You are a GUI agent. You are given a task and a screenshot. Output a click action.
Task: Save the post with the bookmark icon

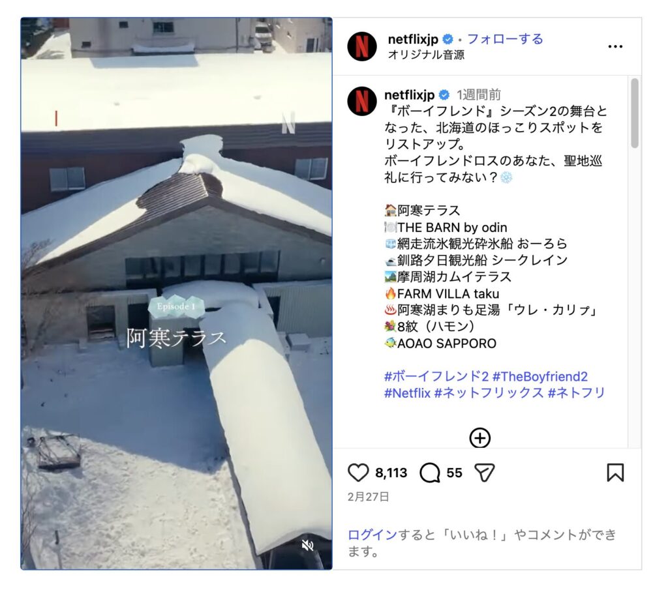[615, 473]
